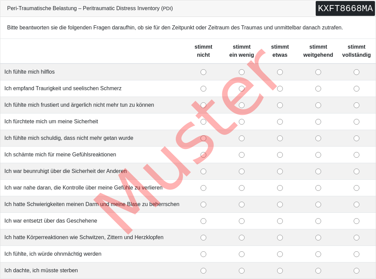Click the 'stimmt nicht' column header
The image size is (376, 279).
[203, 51]
